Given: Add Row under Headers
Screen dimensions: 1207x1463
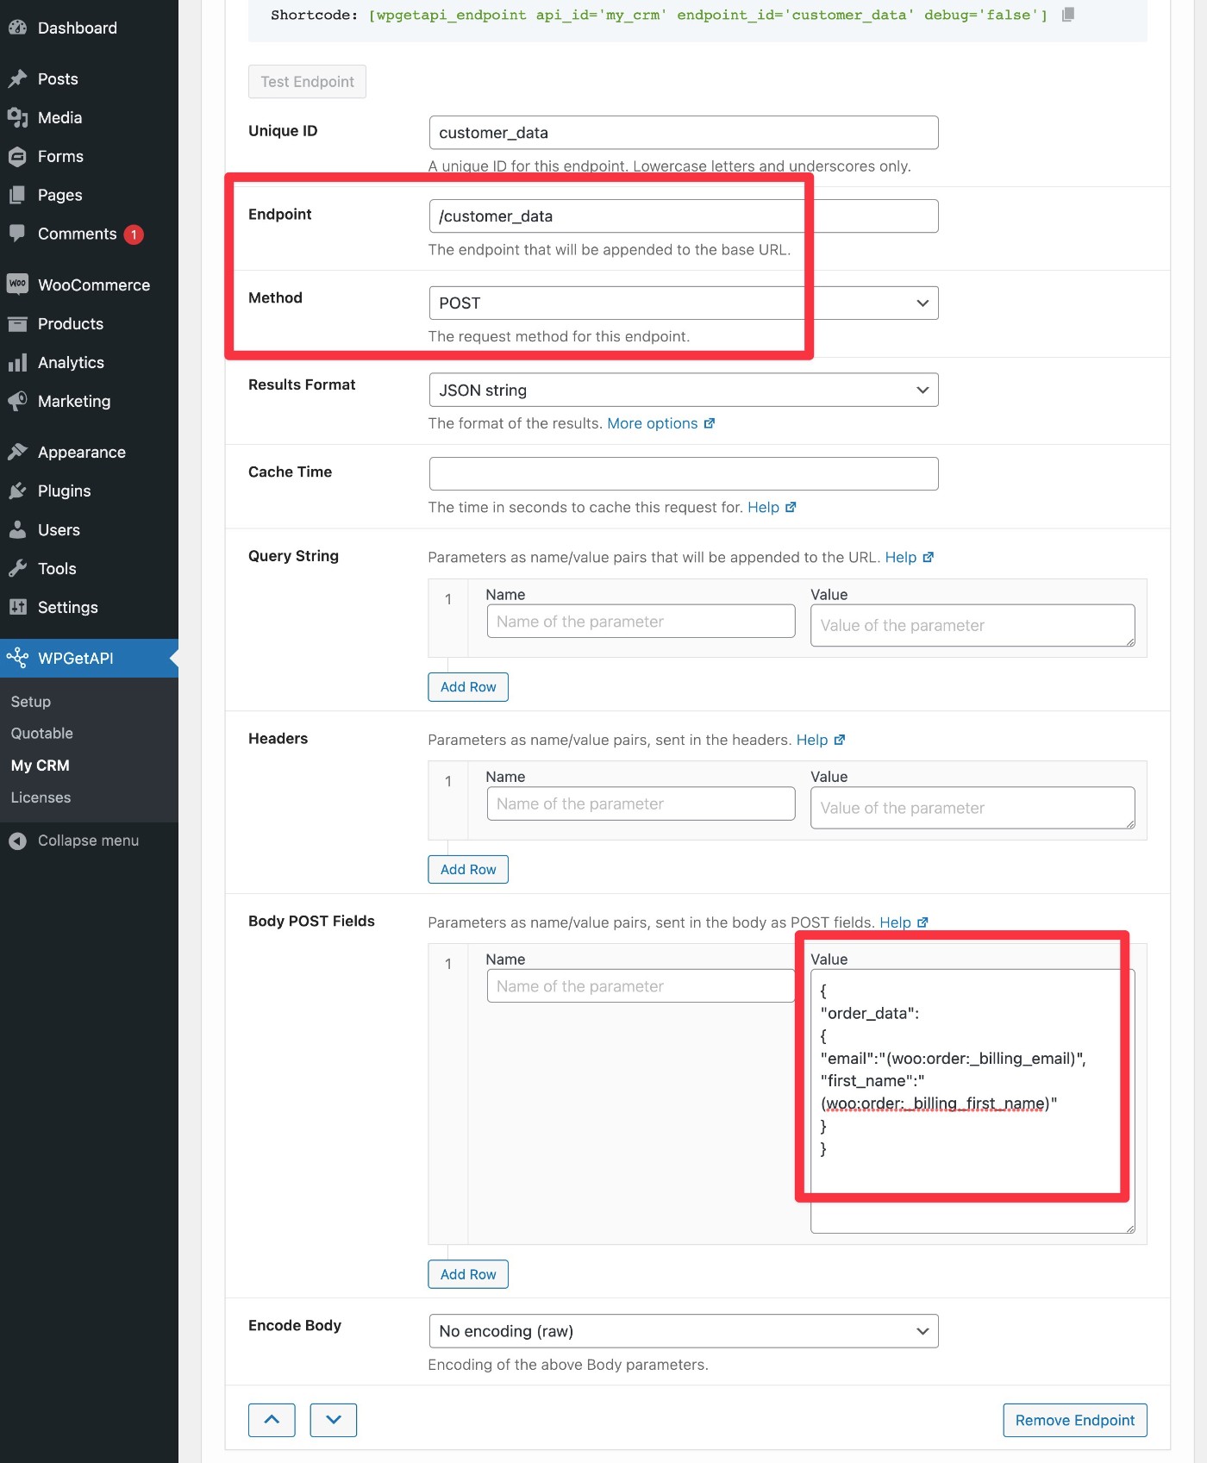Looking at the screenshot, I should [x=468, y=869].
